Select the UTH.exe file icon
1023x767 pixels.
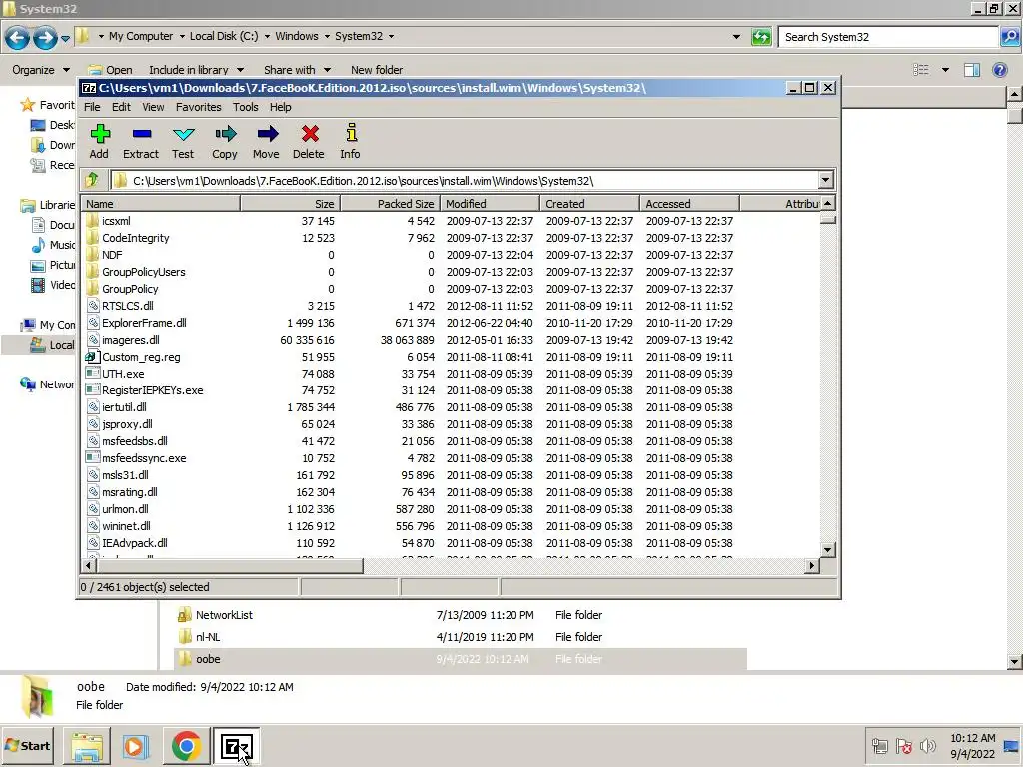[x=93, y=374]
